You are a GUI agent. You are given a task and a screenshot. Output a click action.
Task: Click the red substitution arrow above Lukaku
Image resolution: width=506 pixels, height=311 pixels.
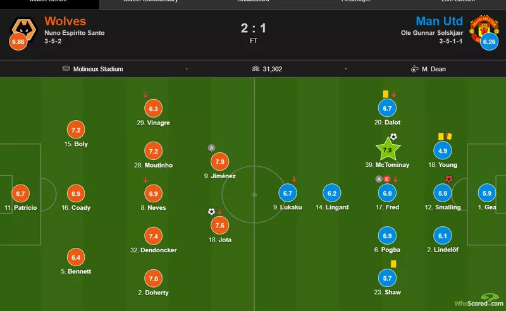tap(294, 179)
